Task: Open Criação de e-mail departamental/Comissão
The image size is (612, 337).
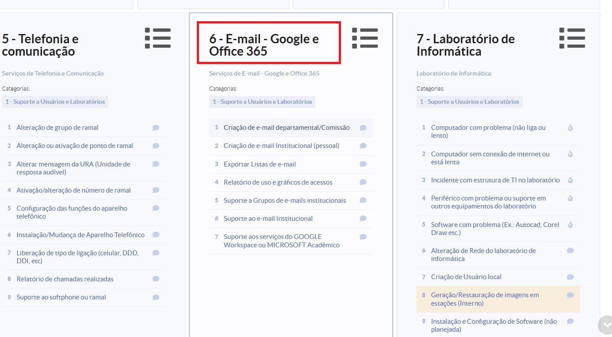Action: tap(287, 128)
